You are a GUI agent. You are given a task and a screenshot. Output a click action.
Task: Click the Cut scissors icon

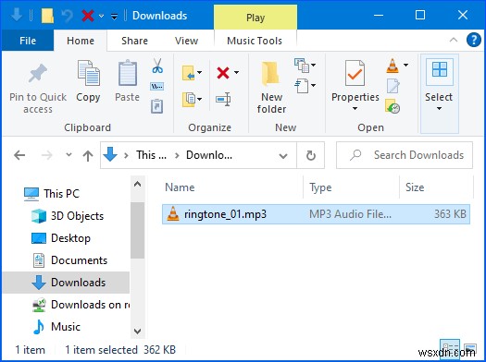pos(157,66)
